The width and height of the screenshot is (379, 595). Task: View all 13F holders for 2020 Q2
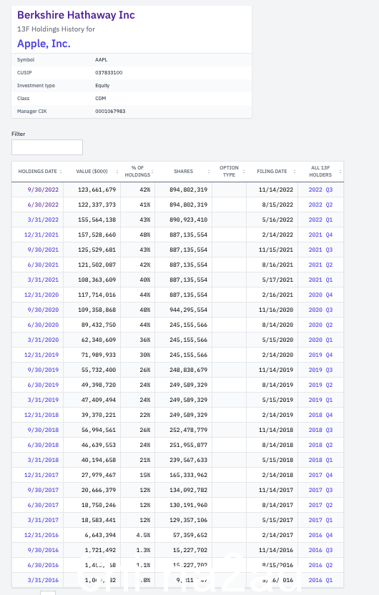[x=320, y=325]
